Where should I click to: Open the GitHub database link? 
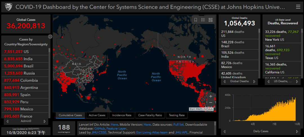100,128
